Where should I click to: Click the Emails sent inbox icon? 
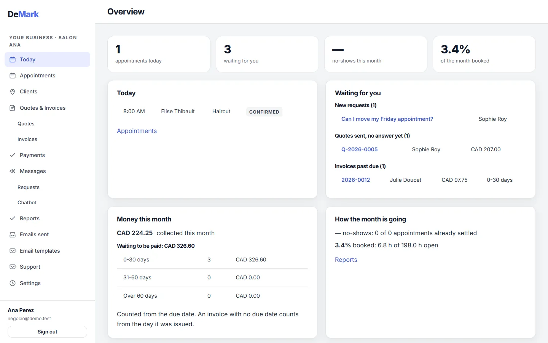coord(13,235)
